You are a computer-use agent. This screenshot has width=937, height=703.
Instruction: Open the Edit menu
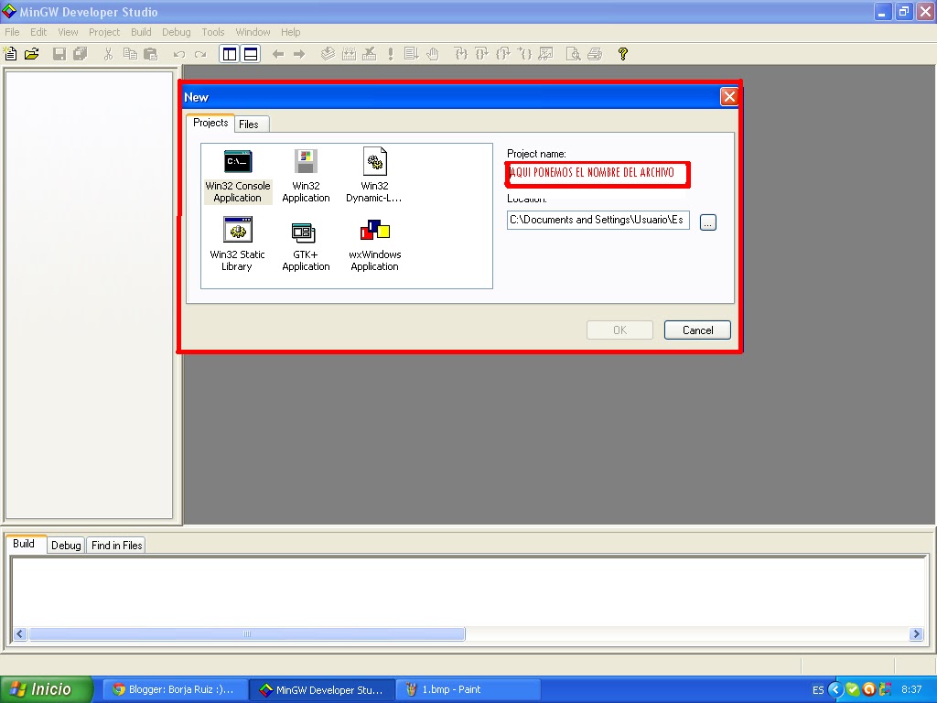[x=38, y=32]
